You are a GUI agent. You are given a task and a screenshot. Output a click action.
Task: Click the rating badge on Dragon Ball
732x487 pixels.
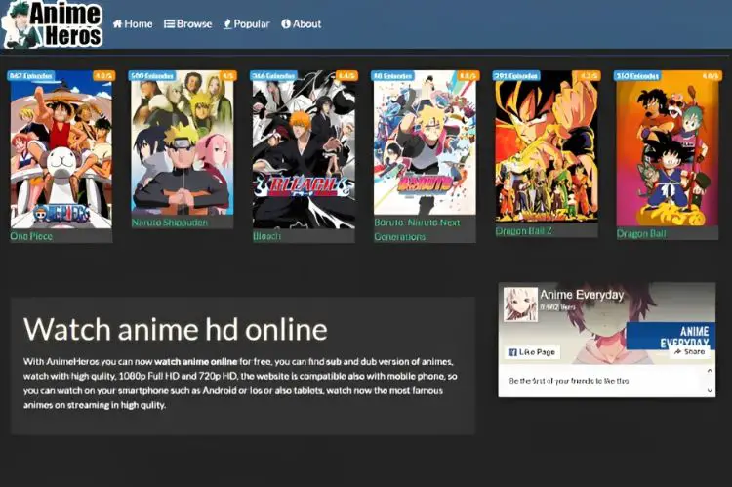711,76
